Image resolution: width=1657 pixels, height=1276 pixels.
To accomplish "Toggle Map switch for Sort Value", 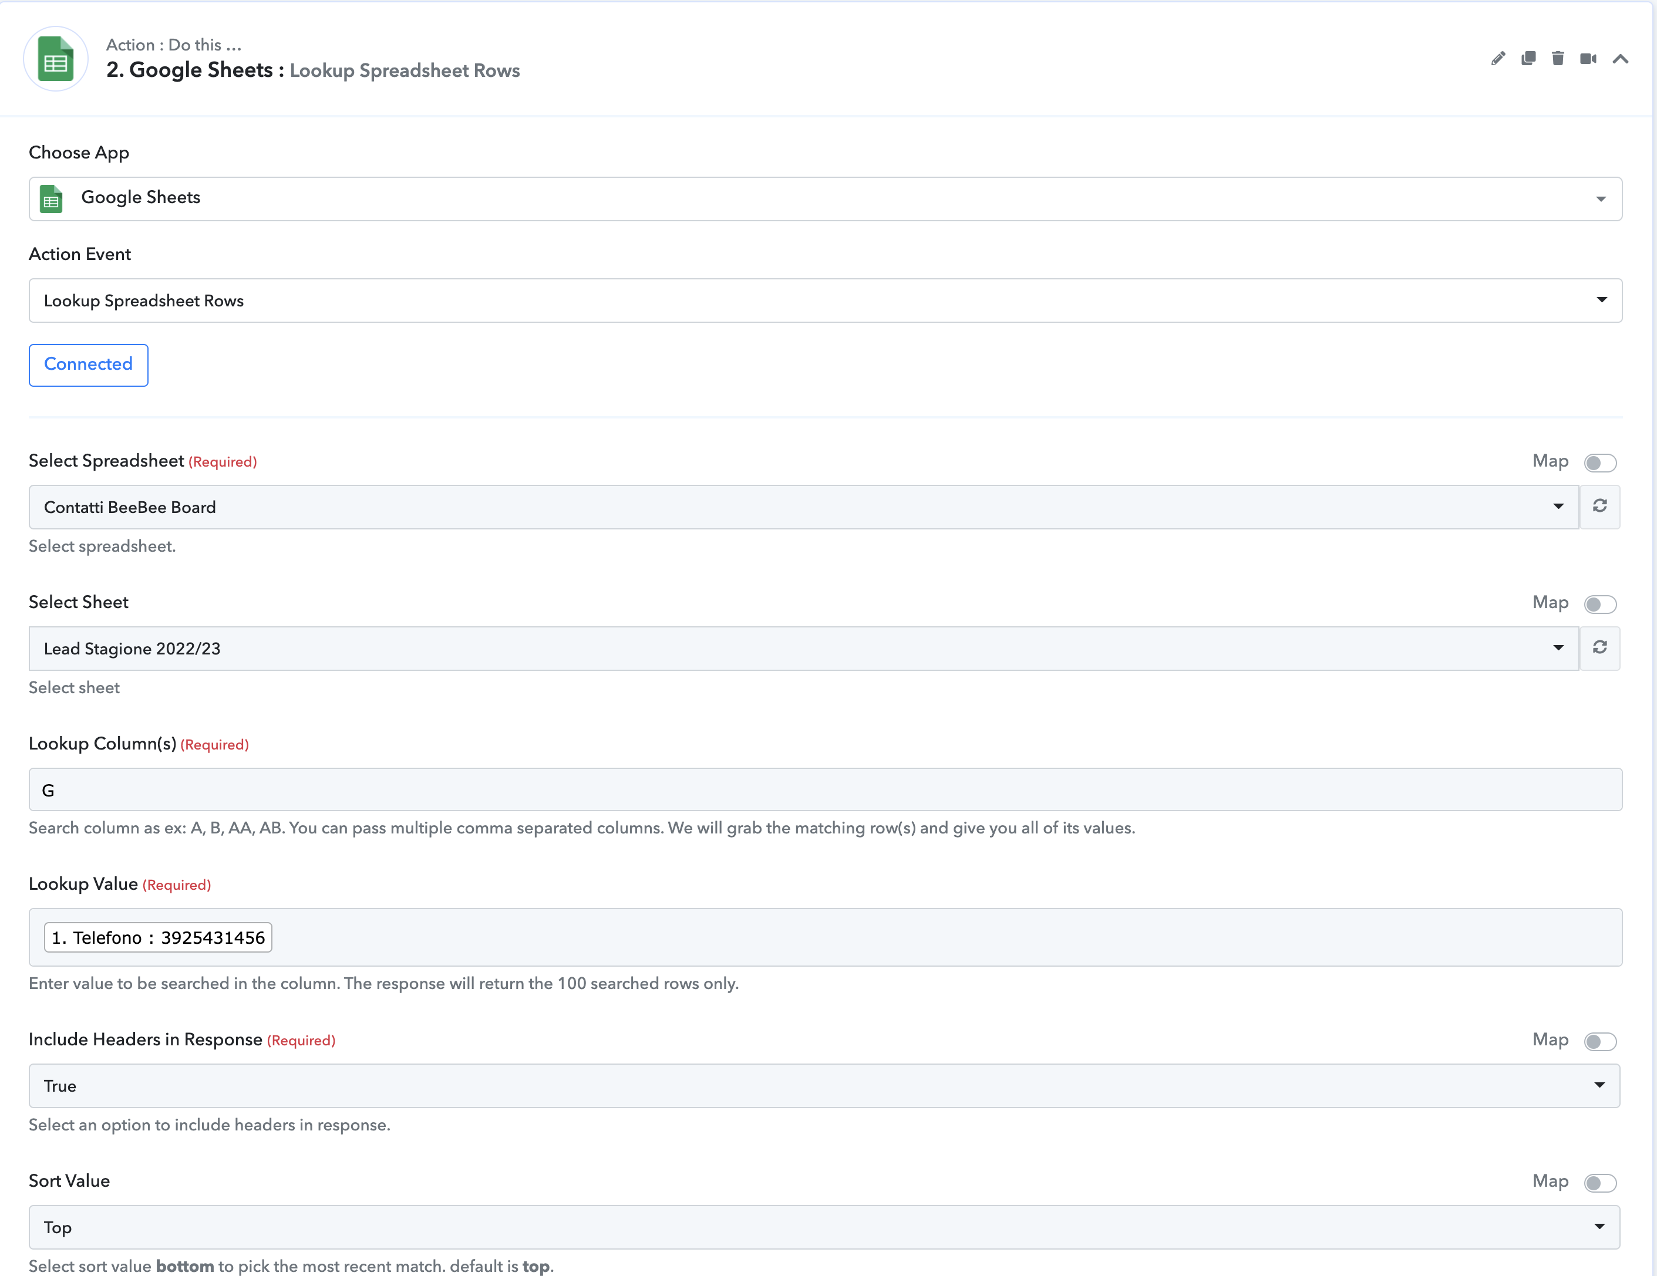I will tap(1600, 1183).
